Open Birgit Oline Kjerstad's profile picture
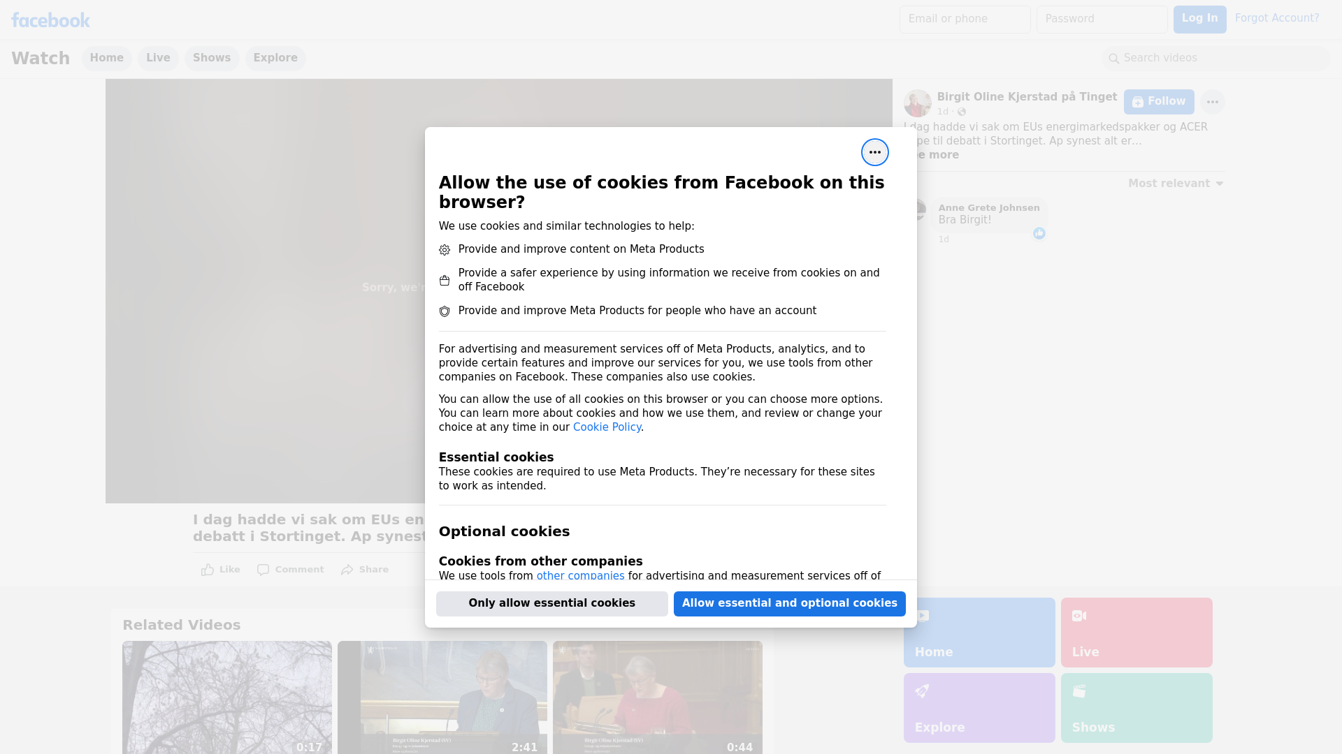Viewport: 1342px width, 754px height. point(917,103)
